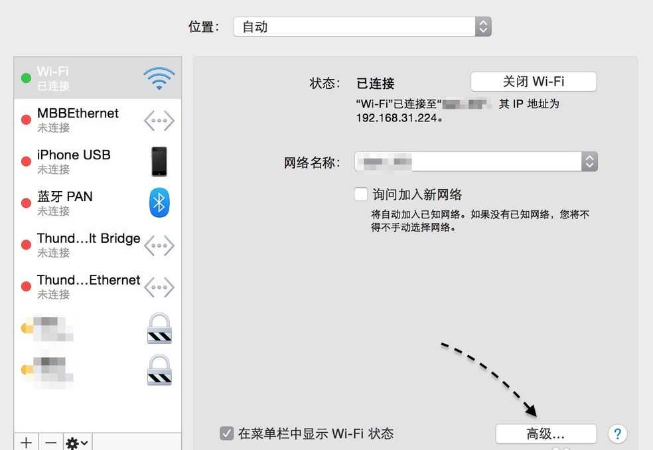This screenshot has width=653, height=450.
Task: Open the 网络名称 dropdown
Action: click(589, 161)
